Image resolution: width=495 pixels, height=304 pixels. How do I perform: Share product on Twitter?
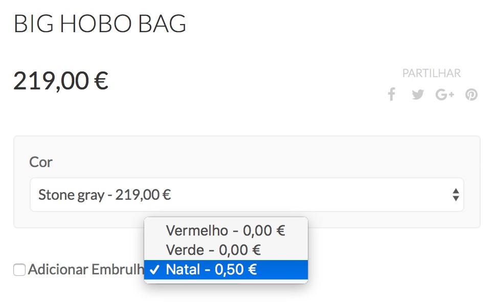pyautogui.click(x=418, y=95)
